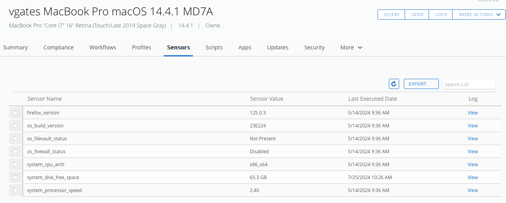
Task: View log for system_cpu_arch sensor
Action: coord(473,165)
